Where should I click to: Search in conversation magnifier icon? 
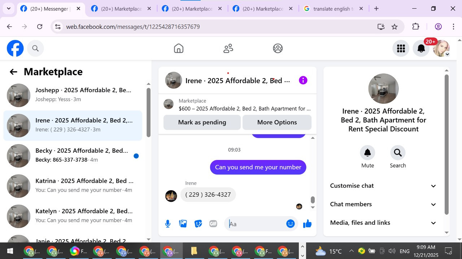(398, 153)
